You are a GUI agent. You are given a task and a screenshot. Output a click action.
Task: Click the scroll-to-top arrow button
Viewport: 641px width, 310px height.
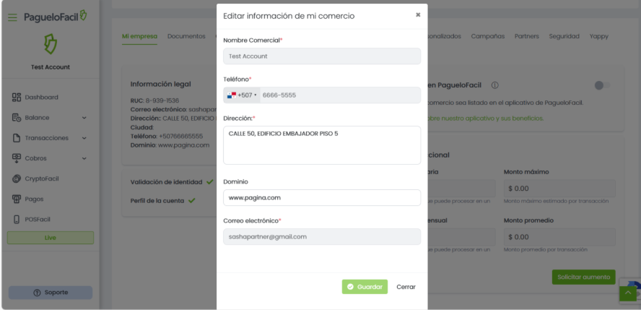coord(628,293)
